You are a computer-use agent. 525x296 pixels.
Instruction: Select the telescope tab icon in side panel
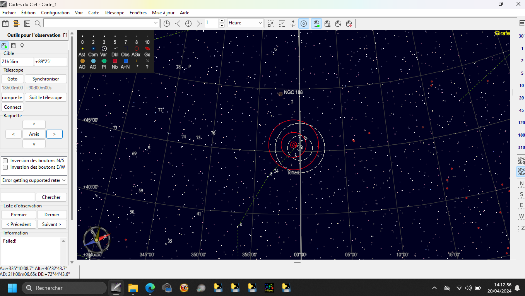point(5,45)
